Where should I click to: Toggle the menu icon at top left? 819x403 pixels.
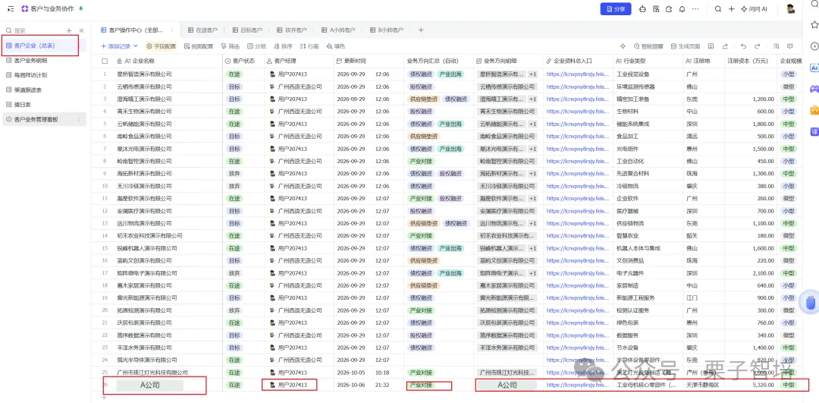[x=11, y=9]
